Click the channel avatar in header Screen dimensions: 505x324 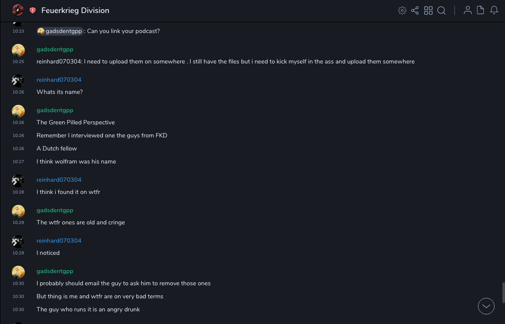(x=18, y=10)
